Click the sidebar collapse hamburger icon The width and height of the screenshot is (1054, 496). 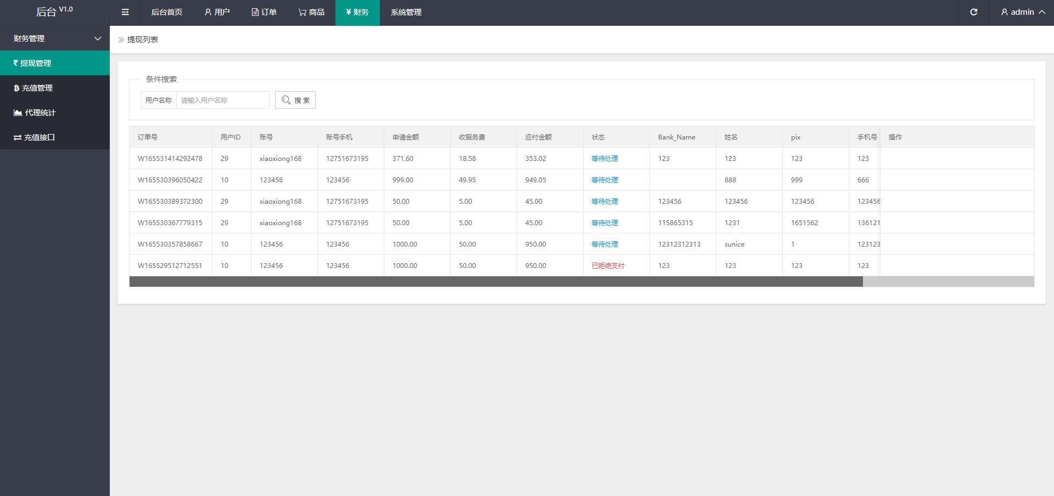(x=125, y=12)
